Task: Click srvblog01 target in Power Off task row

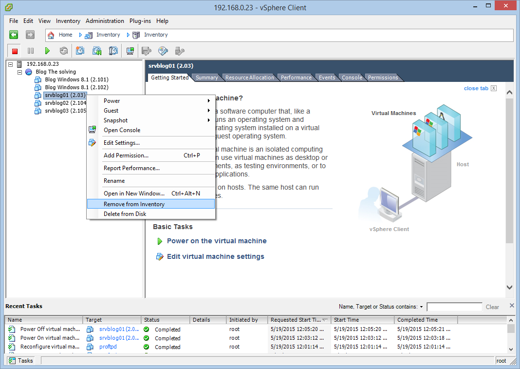Action: coord(119,329)
